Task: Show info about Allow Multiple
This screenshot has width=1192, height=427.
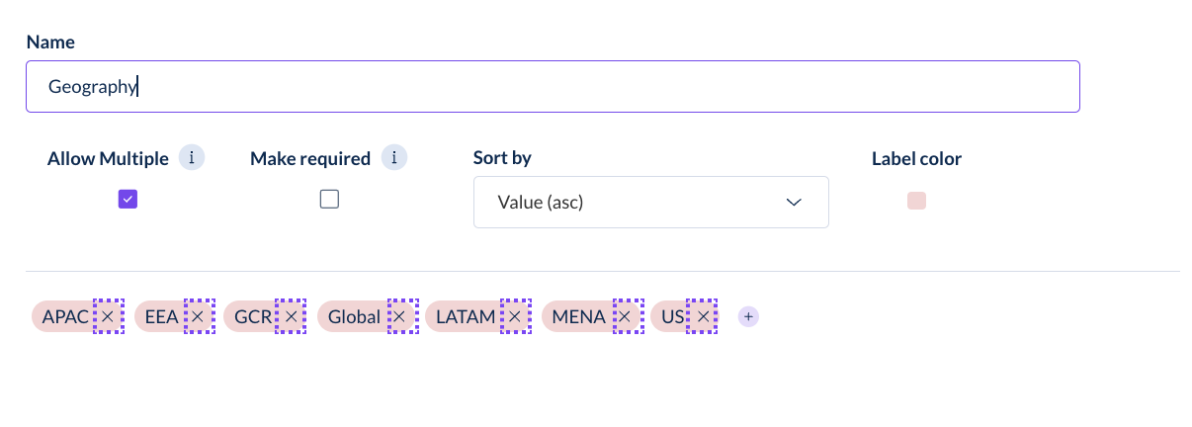Action: pyautogui.click(x=192, y=158)
